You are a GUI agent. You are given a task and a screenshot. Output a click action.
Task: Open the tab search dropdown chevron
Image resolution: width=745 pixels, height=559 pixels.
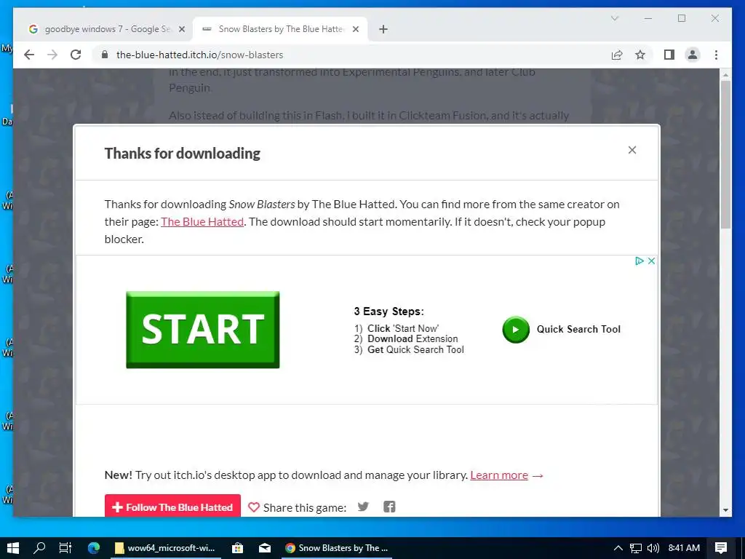click(x=614, y=18)
